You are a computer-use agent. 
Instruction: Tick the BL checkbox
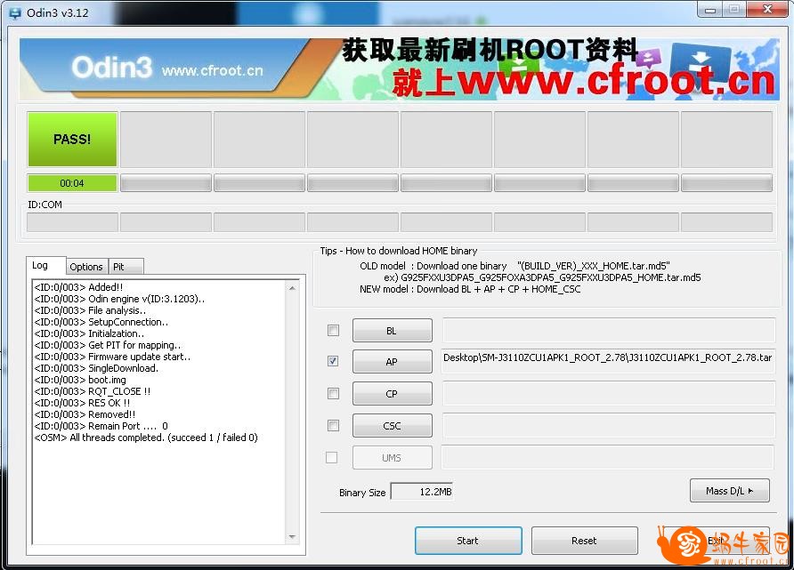coord(333,330)
